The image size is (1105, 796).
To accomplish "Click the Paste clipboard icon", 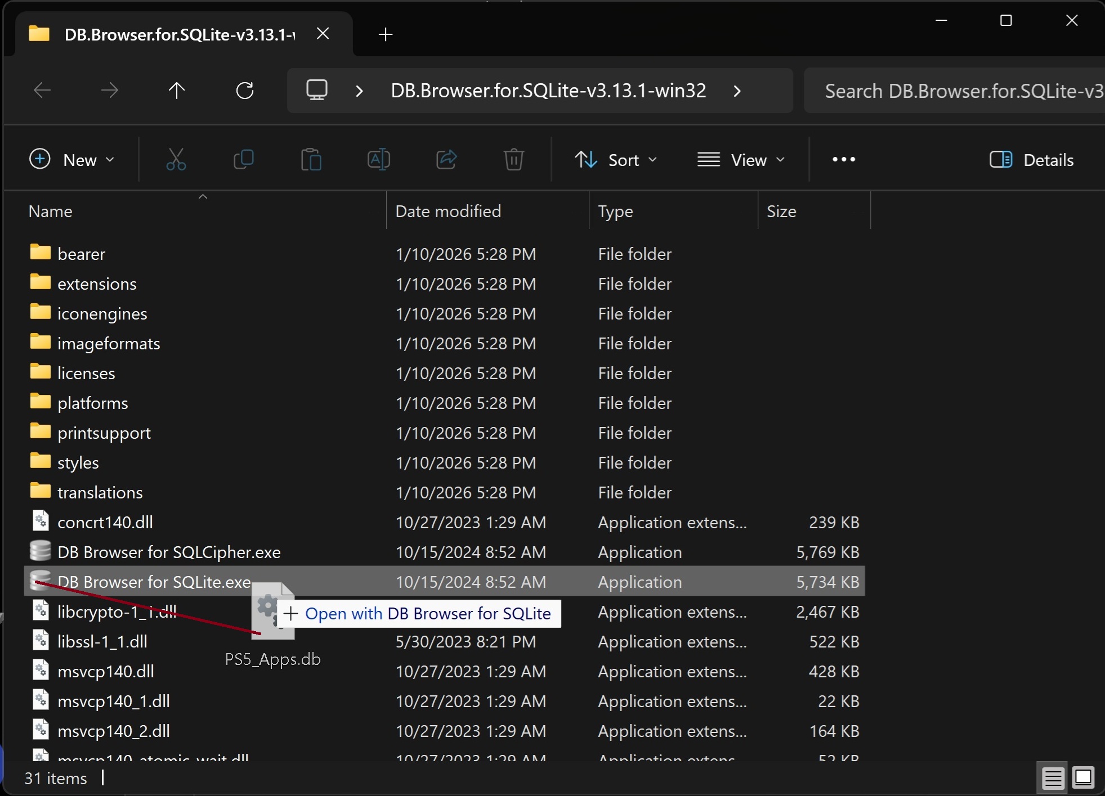I will 311,160.
